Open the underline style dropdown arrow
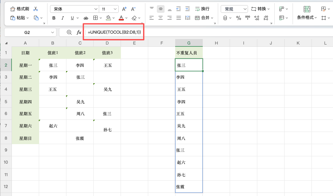 [78, 18]
